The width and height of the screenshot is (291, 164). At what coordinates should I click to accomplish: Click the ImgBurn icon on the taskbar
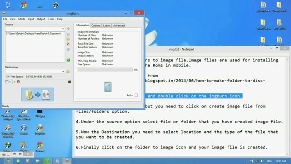67,161
